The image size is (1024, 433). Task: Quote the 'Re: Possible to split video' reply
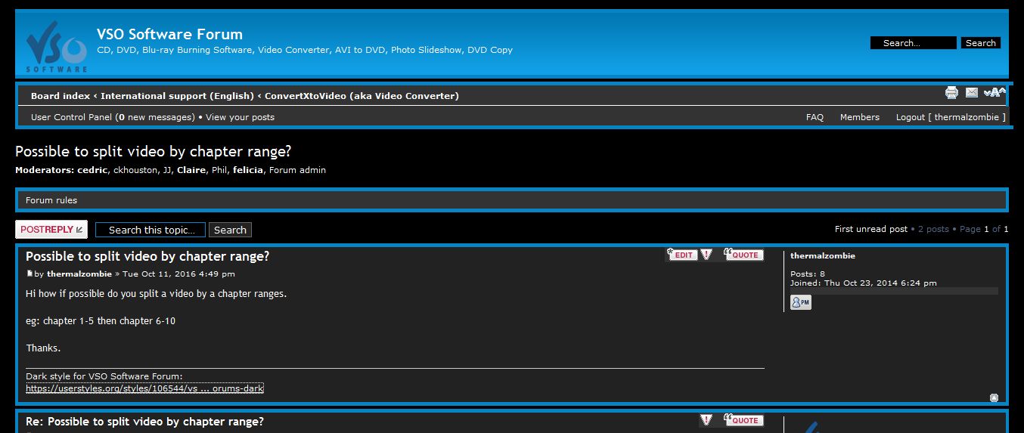(x=743, y=420)
